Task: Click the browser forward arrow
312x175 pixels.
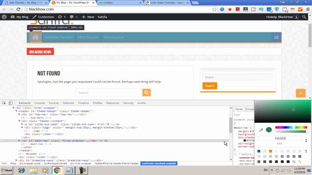Action: 11,9
